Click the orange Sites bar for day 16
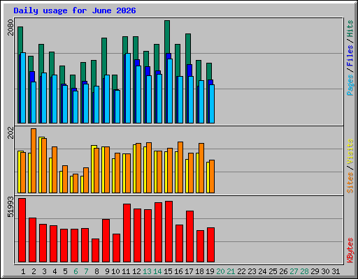358x279 pixels. pos(180,167)
